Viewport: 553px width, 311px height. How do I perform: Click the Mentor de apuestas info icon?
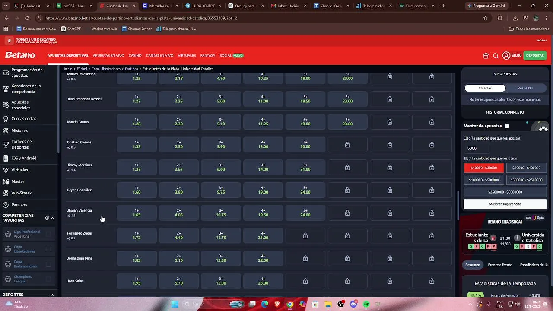[x=507, y=126]
